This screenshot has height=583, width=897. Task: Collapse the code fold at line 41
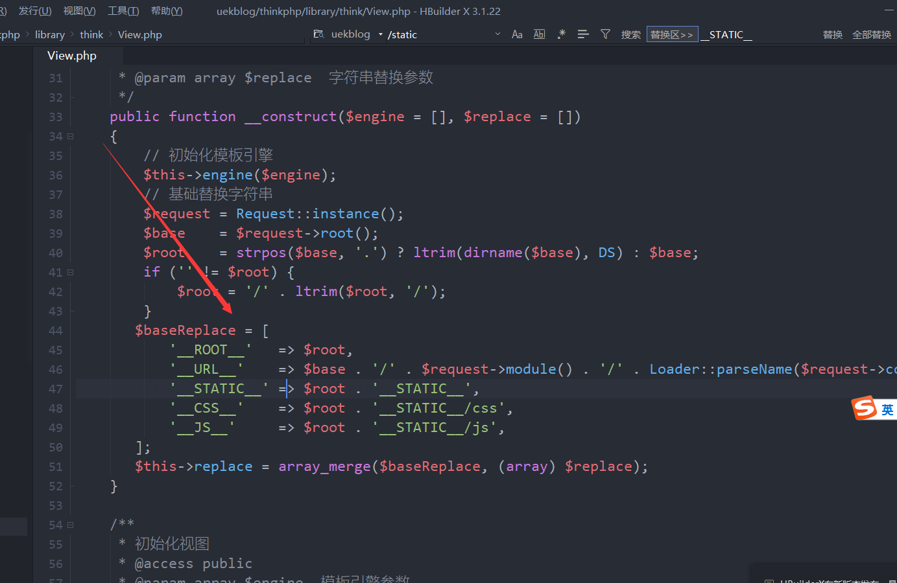[70, 273]
